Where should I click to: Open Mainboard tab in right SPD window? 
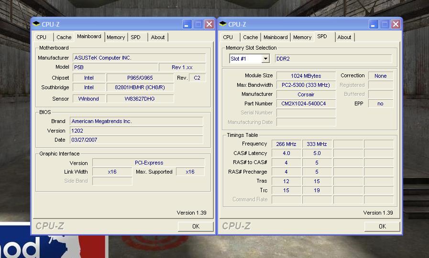click(275, 37)
